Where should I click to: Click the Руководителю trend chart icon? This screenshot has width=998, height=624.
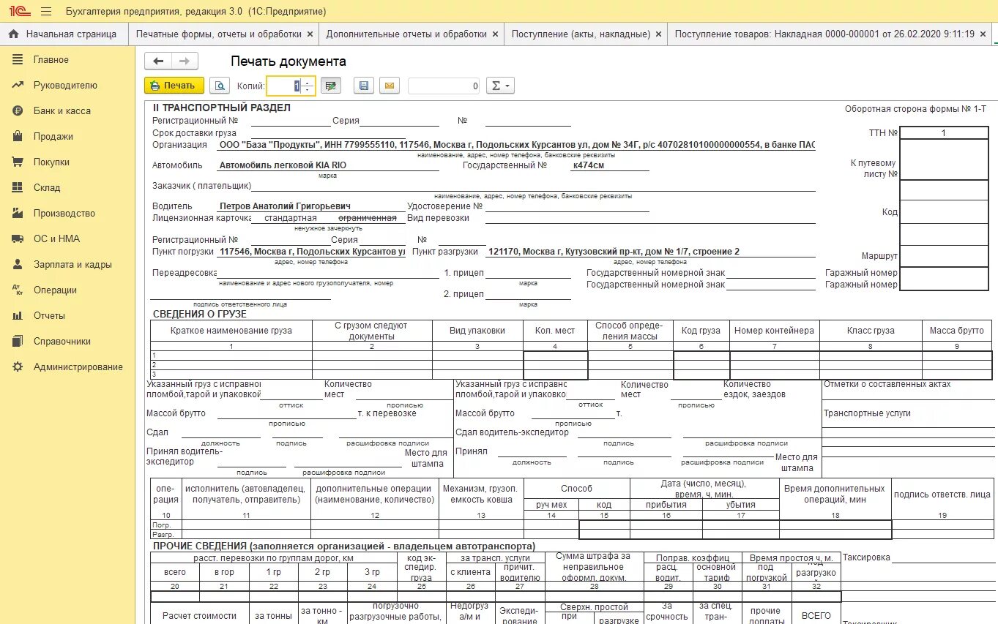[x=18, y=86]
